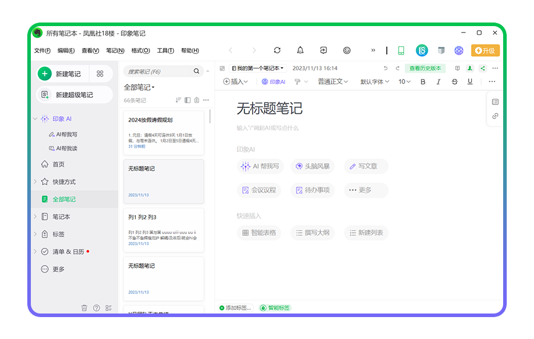
Task: Open note list more options ellipsis
Action: coord(206,100)
